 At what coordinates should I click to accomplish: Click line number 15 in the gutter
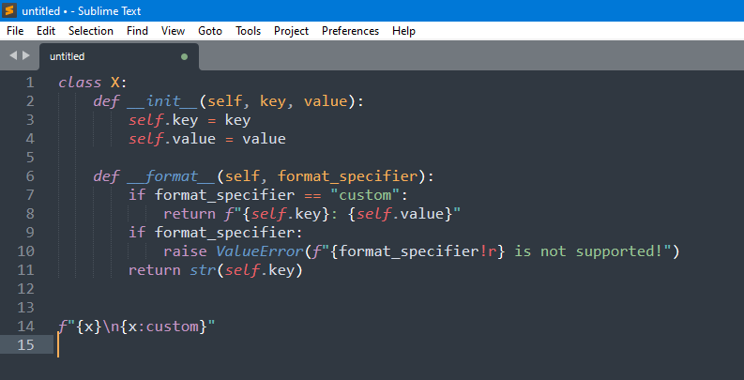(25, 345)
